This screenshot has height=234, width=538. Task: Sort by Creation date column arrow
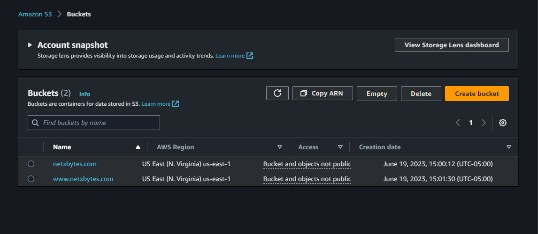click(509, 147)
